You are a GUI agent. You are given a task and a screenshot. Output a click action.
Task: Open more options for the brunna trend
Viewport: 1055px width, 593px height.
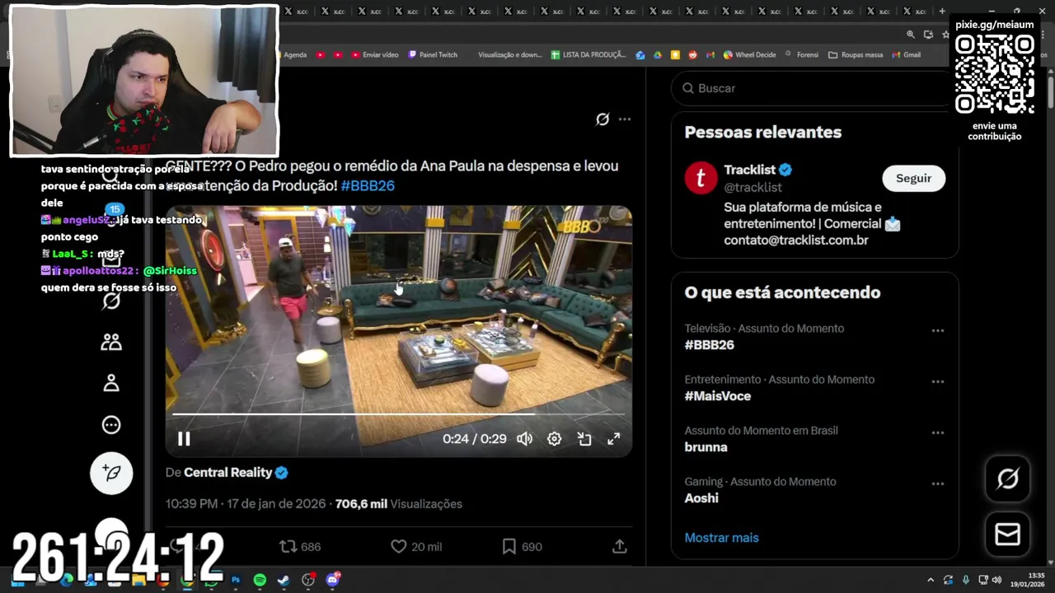pyautogui.click(x=938, y=433)
